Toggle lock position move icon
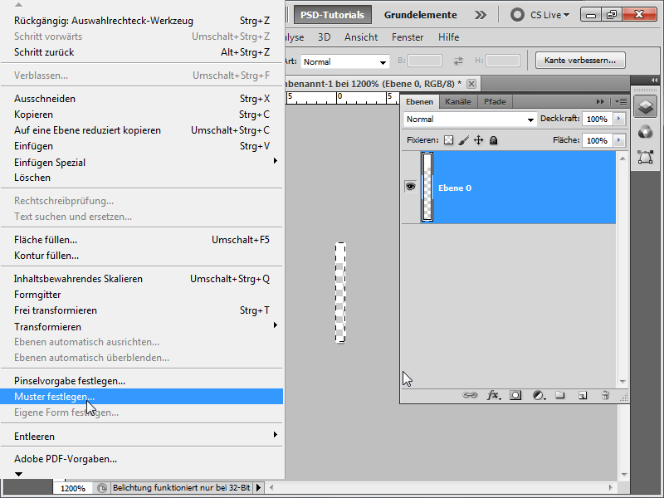The height and width of the screenshot is (498, 664). coord(479,140)
